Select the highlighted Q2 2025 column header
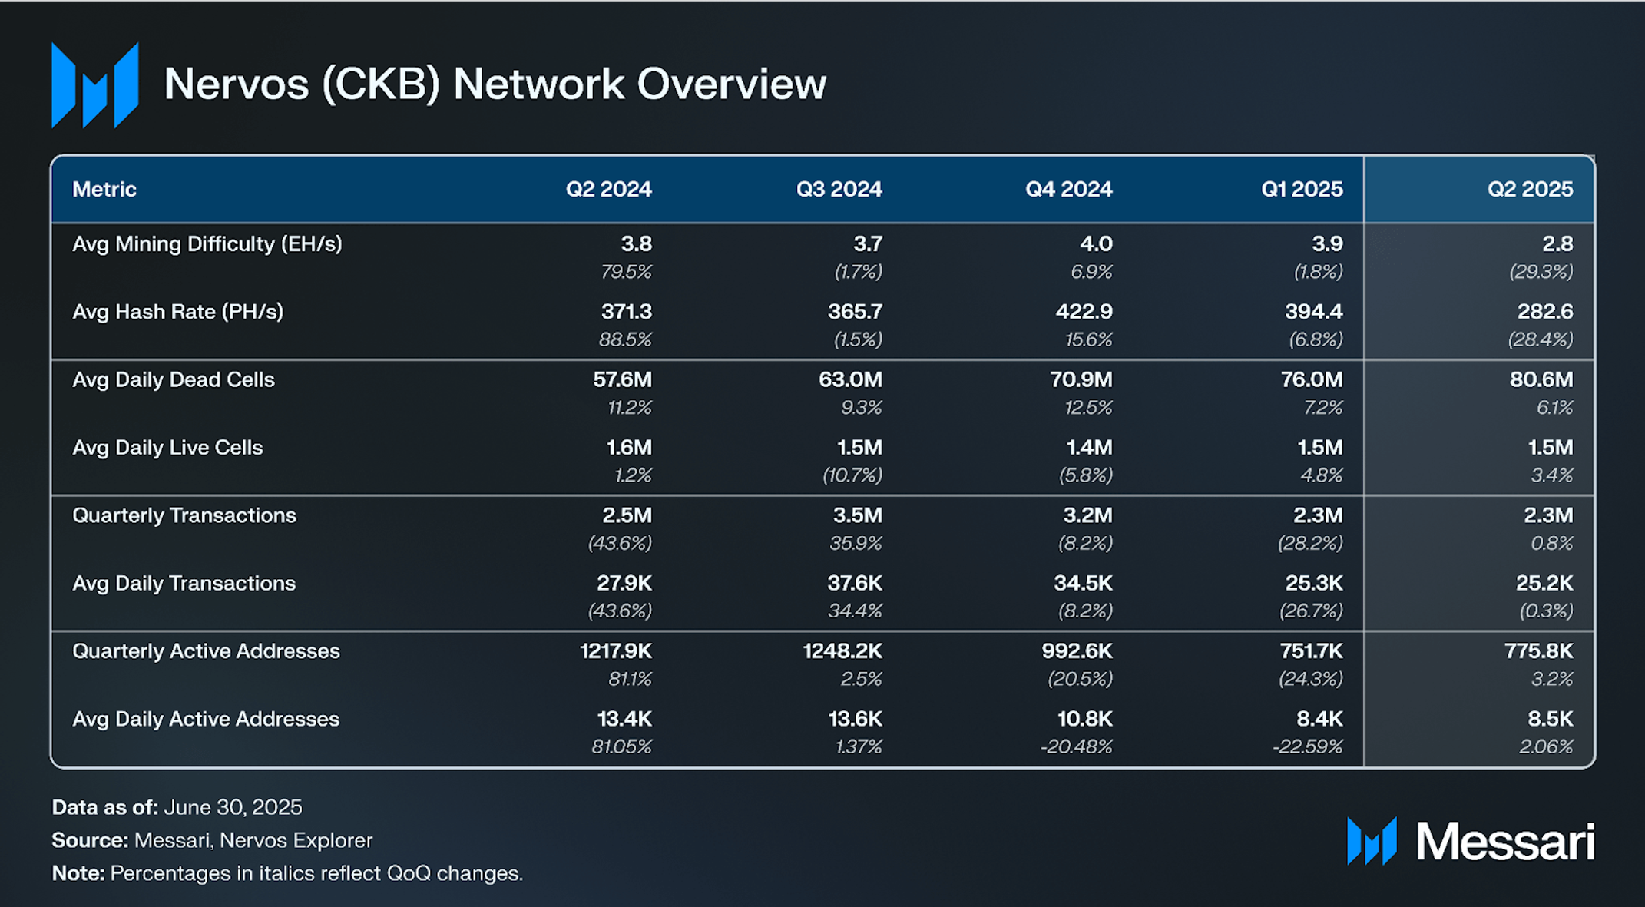Screen dimensions: 1645x907 pyautogui.click(x=1530, y=189)
